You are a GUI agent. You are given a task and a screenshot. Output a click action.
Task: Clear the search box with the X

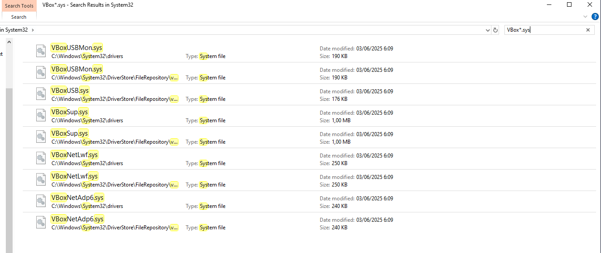588,30
